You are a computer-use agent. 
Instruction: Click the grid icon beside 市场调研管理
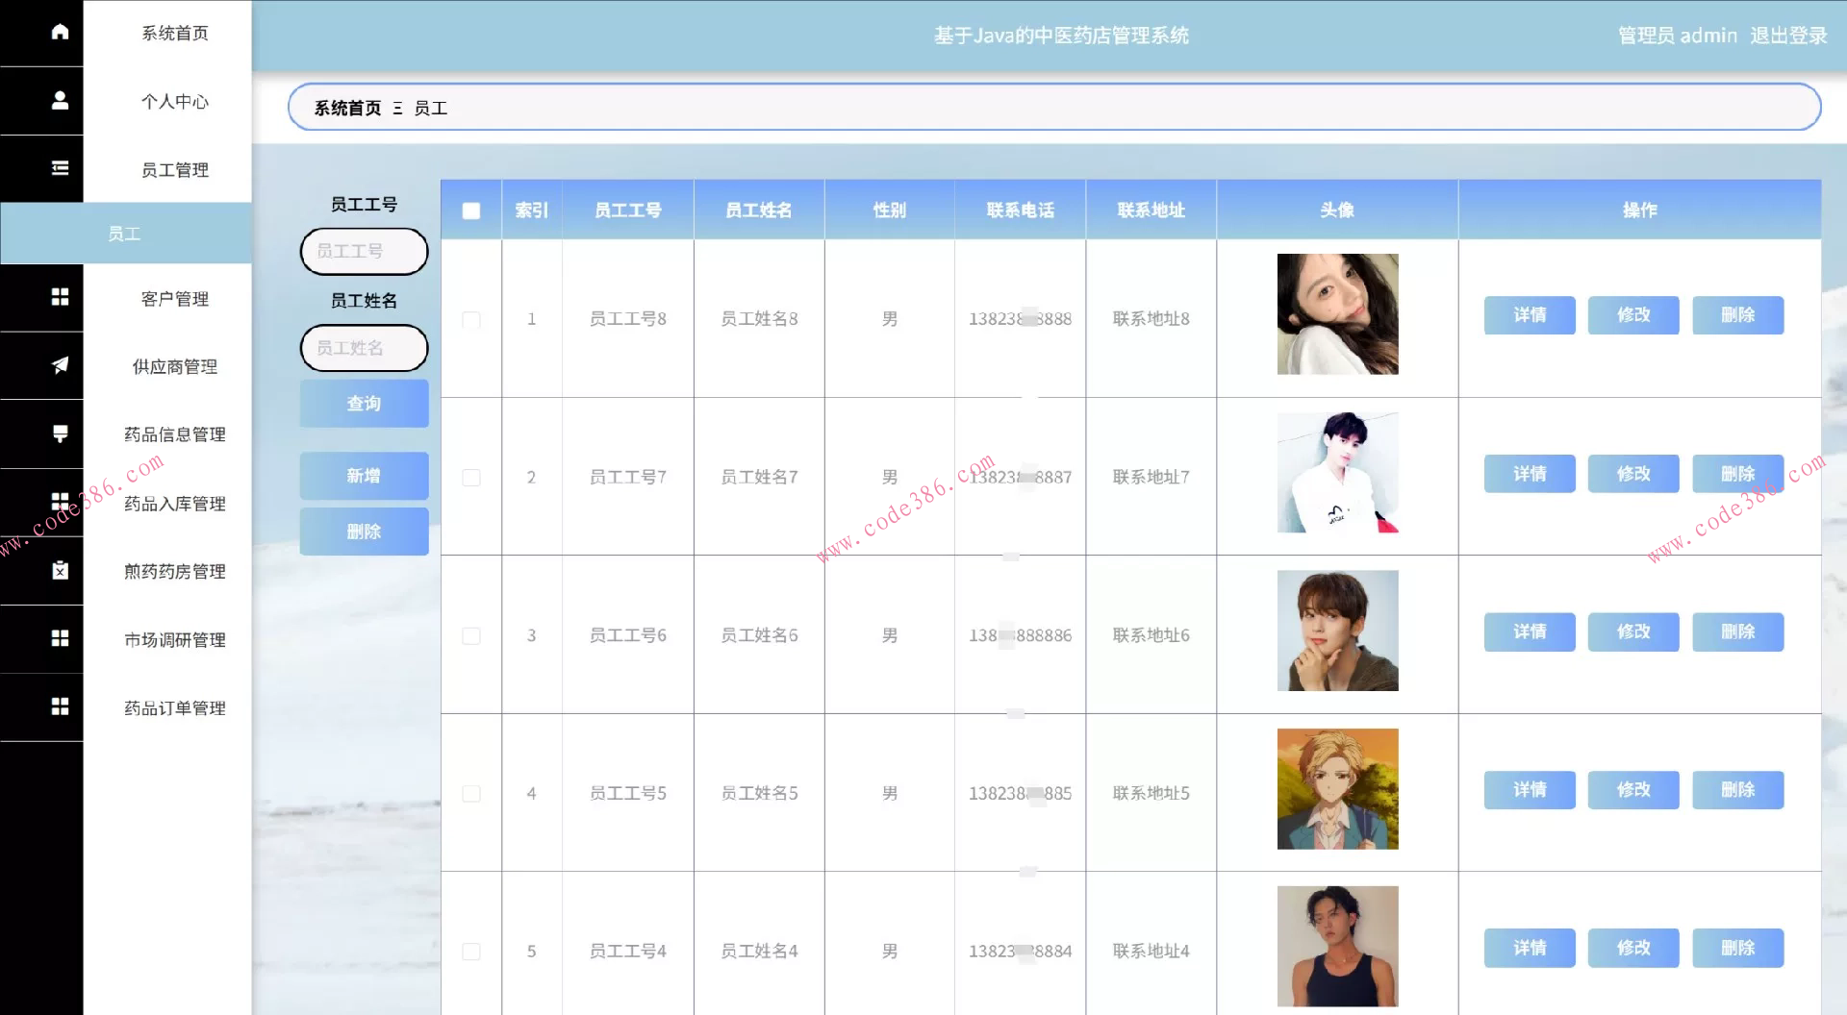pyautogui.click(x=60, y=638)
